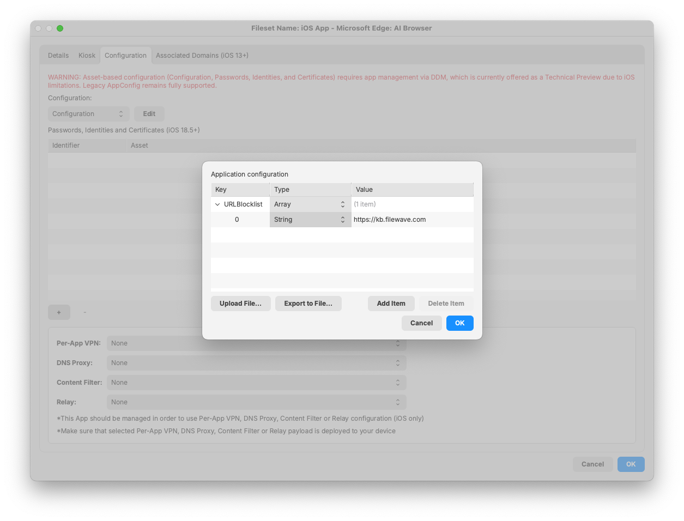Switch to the Details tab
The image size is (684, 521).
tap(58, 56)
